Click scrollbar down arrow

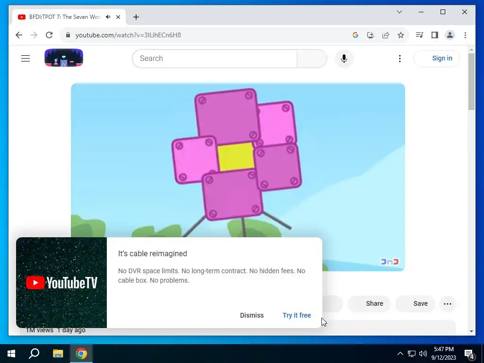471,331
